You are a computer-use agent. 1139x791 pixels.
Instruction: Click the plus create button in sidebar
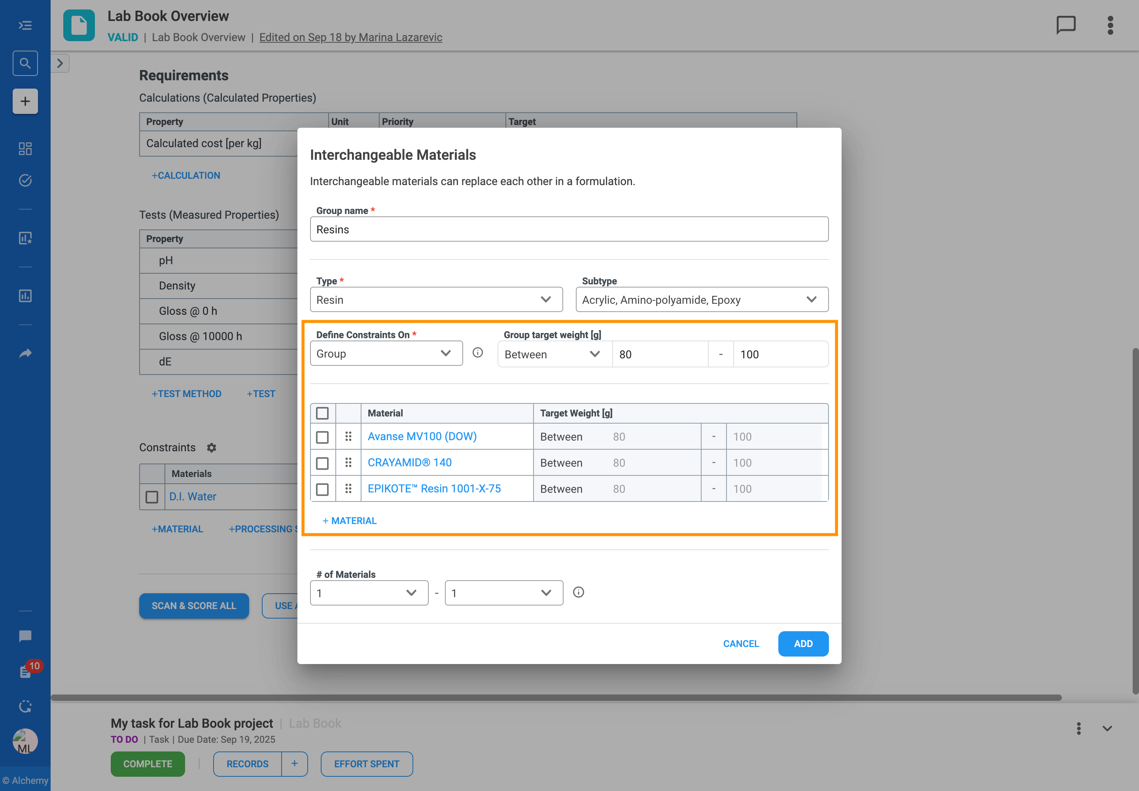tap(25, 101)
